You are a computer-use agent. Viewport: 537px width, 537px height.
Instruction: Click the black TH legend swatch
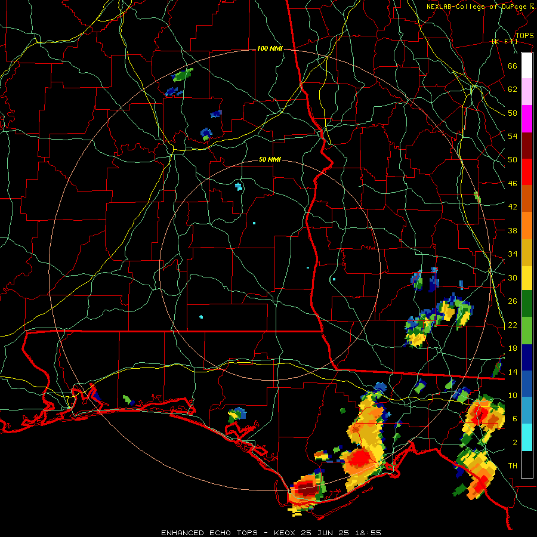527,464
